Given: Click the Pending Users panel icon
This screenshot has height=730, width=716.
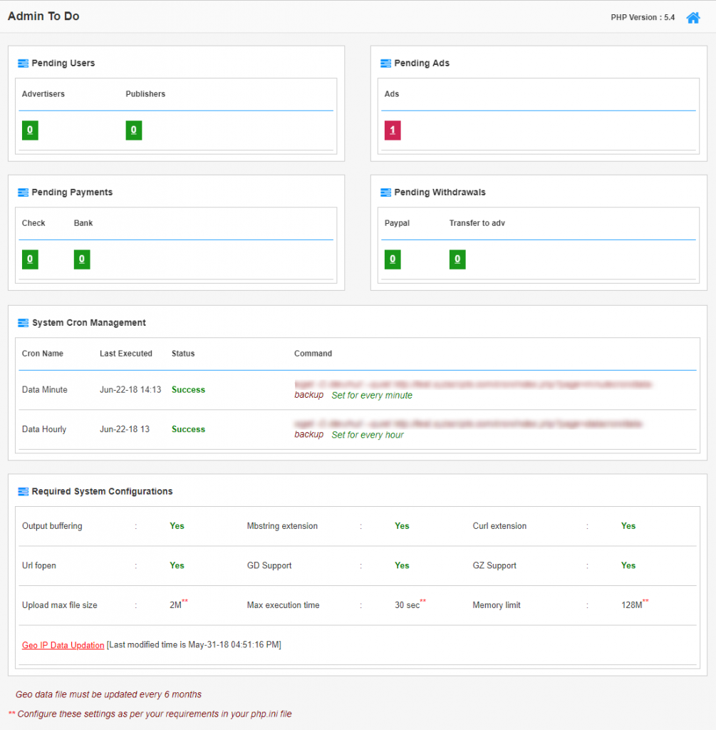Looking at the screenshot, I should coord(24,63).
